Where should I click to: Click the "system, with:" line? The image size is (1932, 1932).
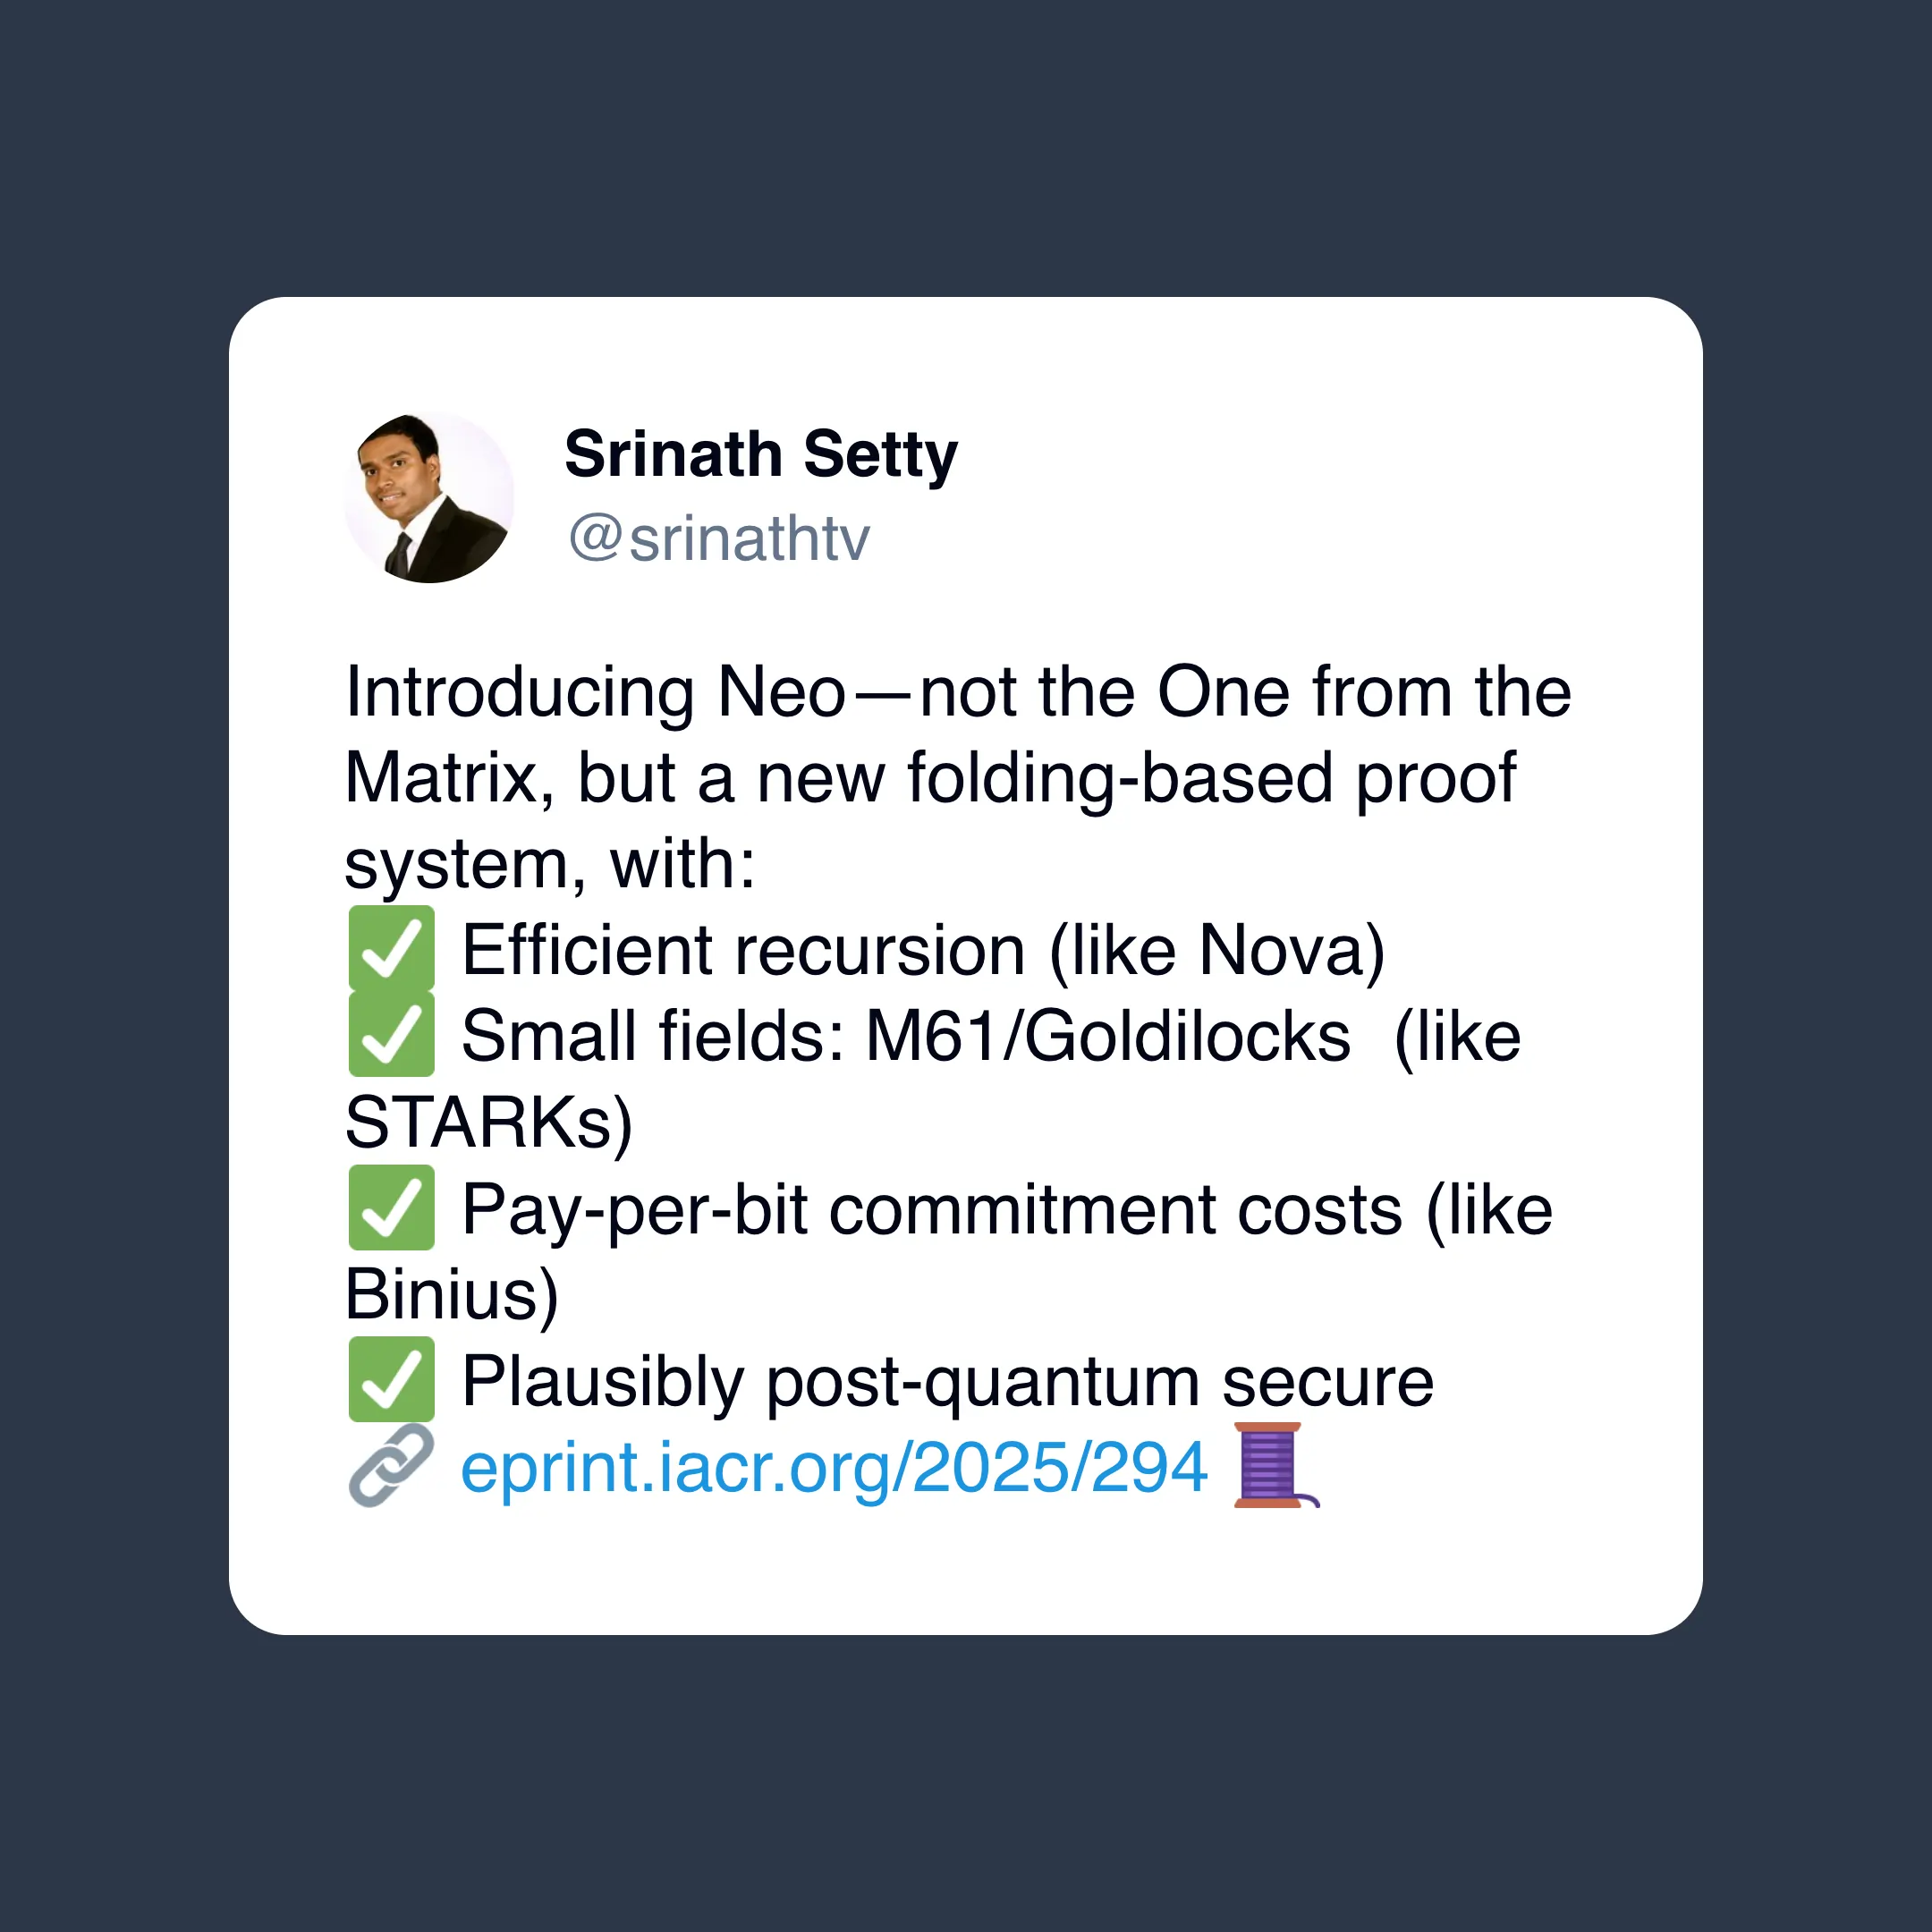click(550, 864)
